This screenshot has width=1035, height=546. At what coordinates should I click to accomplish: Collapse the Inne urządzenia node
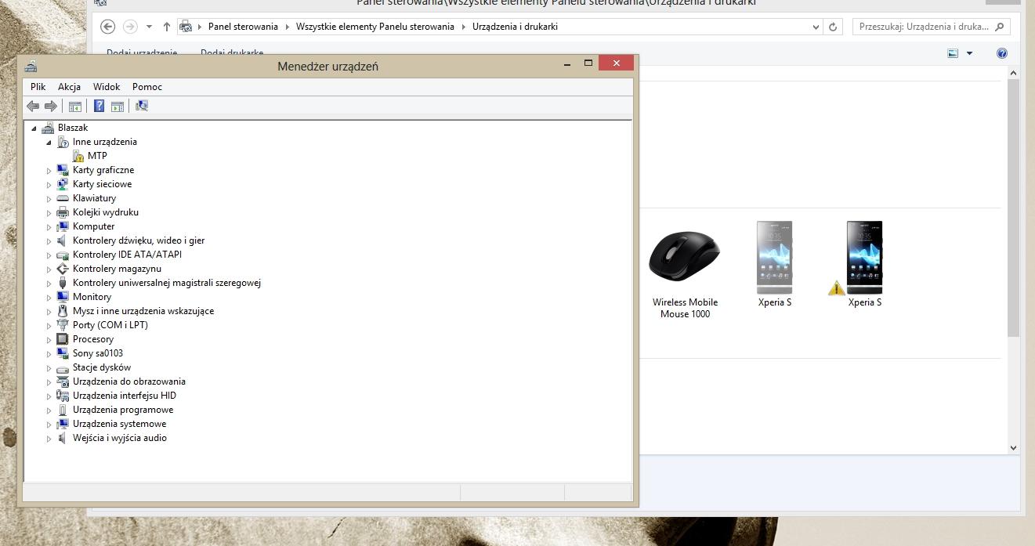(x=49, y=142)
